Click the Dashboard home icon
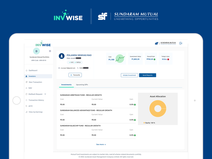 coord(27,70)
